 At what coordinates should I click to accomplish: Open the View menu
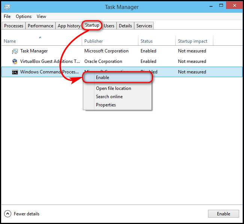click(41, 16)
